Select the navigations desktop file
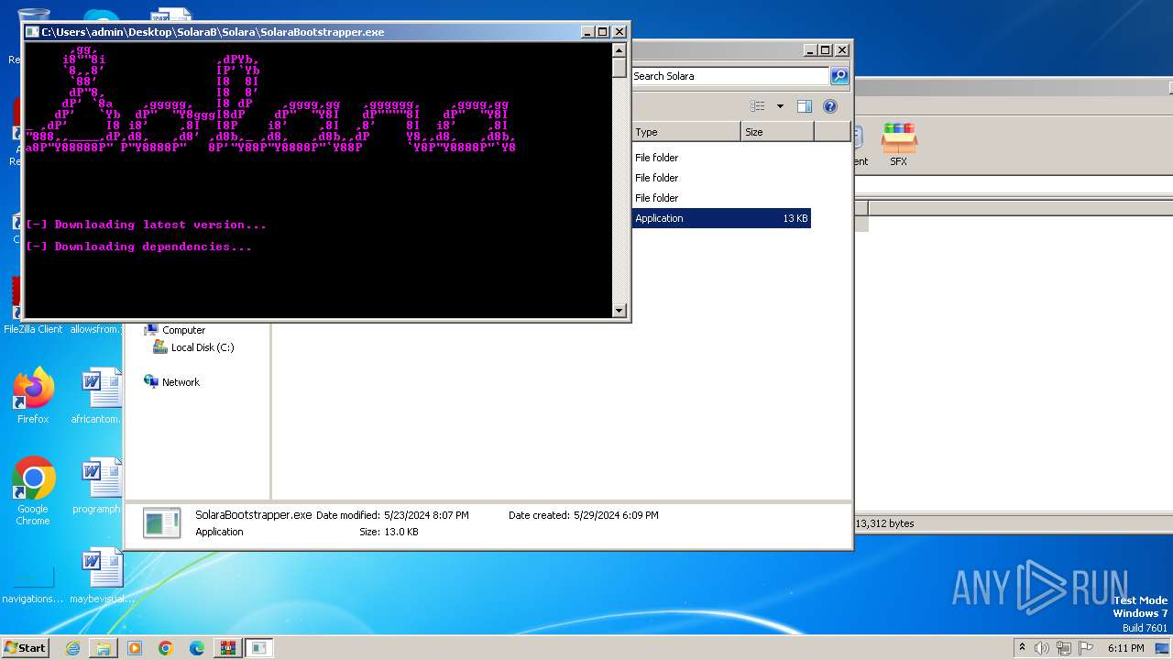Viewport: 1173px width, 660px height. (33, 583)
